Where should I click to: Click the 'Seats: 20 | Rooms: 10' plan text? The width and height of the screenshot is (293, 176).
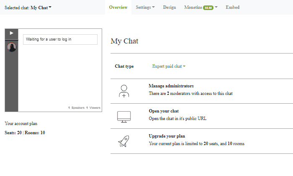(x=25, y=133)
